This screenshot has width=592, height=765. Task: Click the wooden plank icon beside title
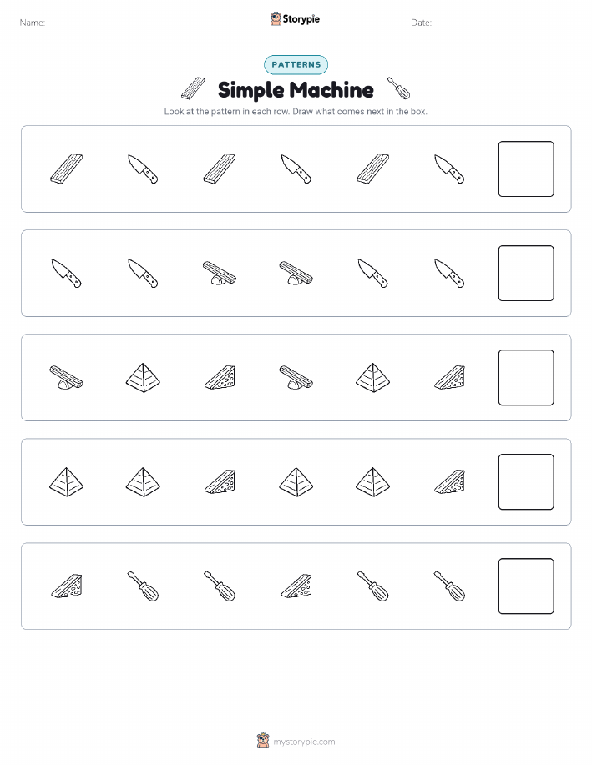pyautogui.click(x=193, y=88)
